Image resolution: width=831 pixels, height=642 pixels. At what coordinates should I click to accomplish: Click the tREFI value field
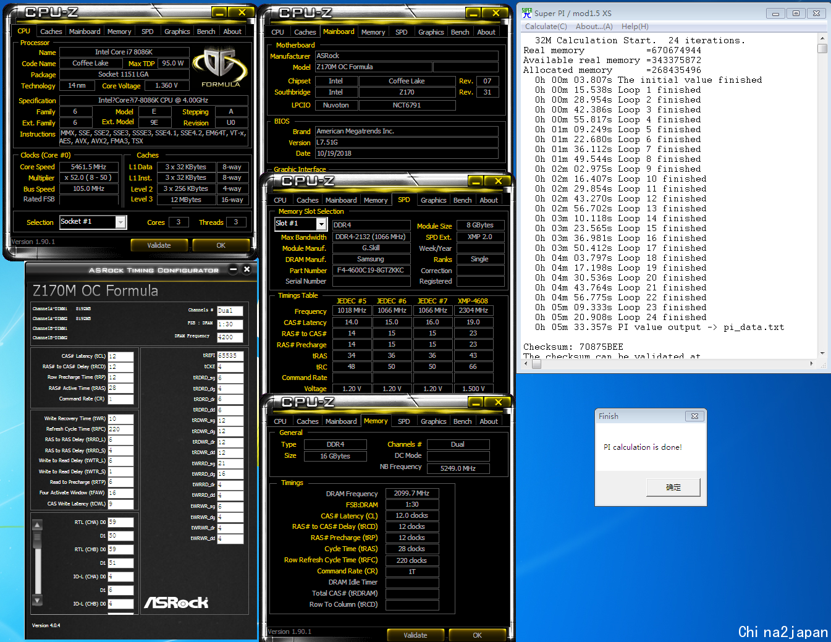tap(230, 356)
